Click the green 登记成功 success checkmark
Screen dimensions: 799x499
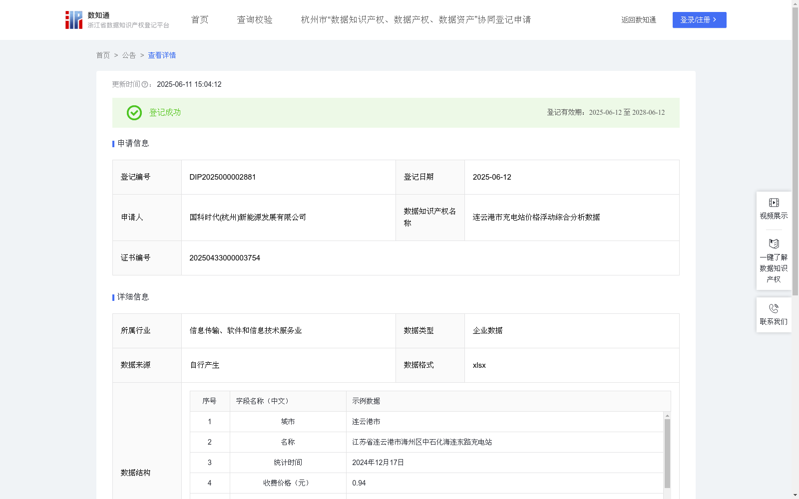[134, 113]
